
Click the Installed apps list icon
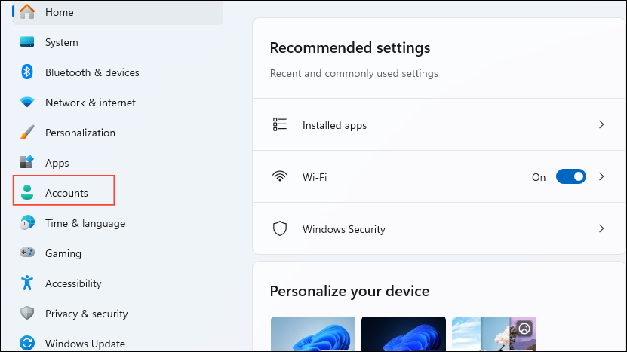coord(280,124)
